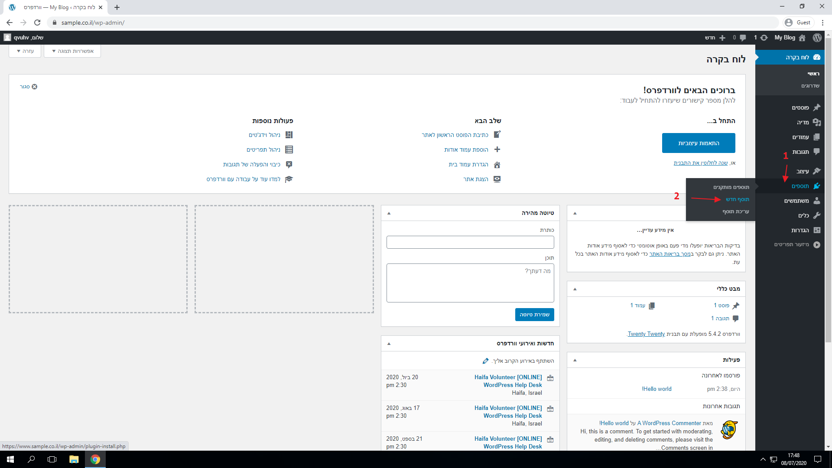Open Chrome from the Windows taskbar
The image size is (832, 468).
coord(95,459)
